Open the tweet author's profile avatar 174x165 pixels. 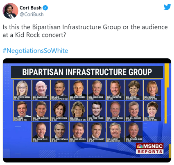point(10,11)
